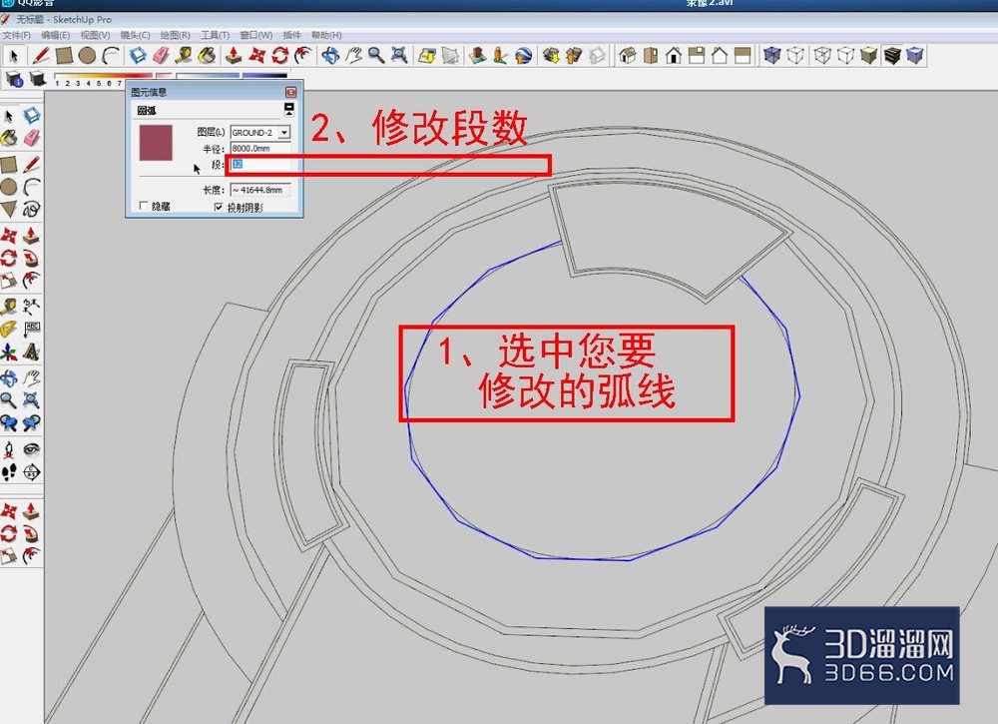Screen dimensions: 998x724
Task: Click the 段 segments input field
Action: pyautogui.click(x=260, y=165)
